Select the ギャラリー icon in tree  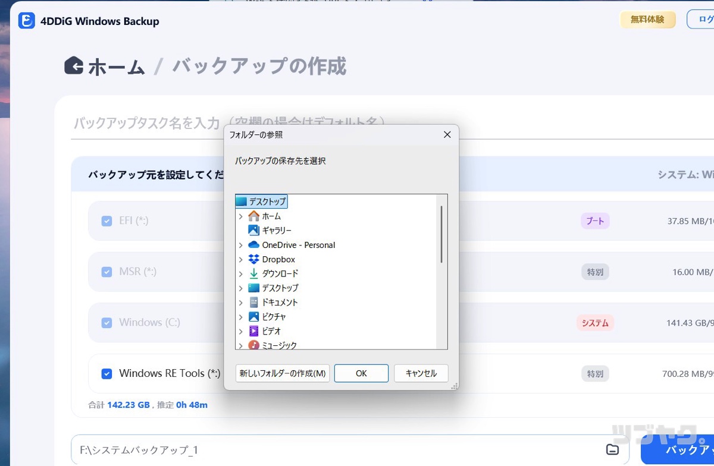pyautogui.click(x=254, y=231)
